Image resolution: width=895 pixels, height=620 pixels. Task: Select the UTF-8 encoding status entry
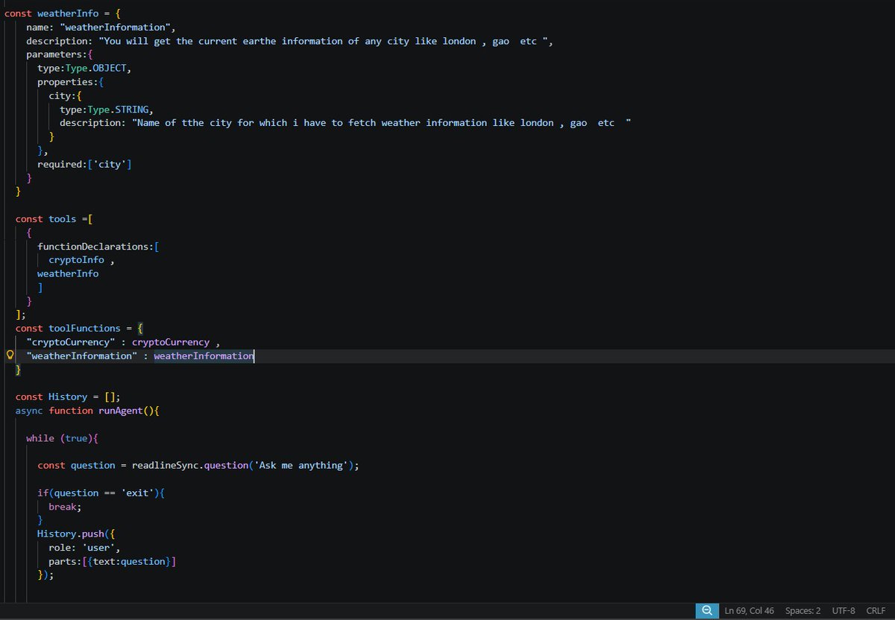coord(844,610)
